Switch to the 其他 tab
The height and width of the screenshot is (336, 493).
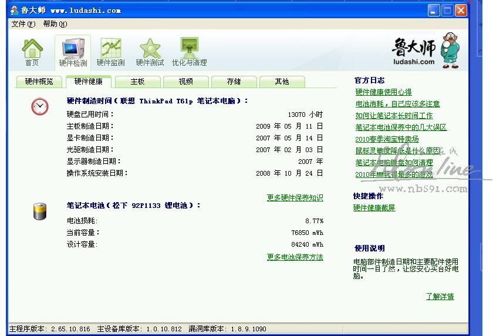[x=282, y=82]
